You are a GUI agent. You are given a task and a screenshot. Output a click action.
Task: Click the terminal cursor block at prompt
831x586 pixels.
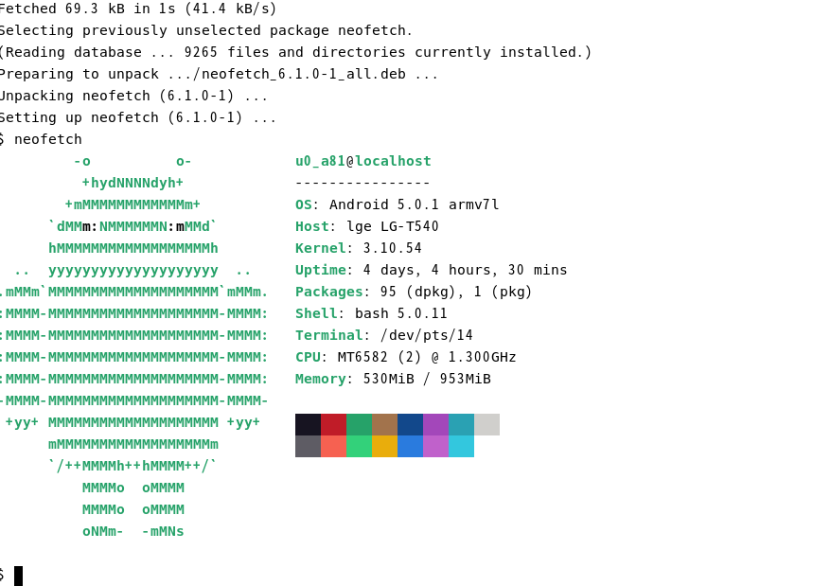pyautogui.click(x=19, y=576)
